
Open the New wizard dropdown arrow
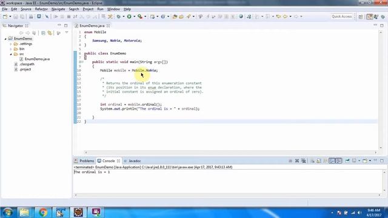(10, 16)
